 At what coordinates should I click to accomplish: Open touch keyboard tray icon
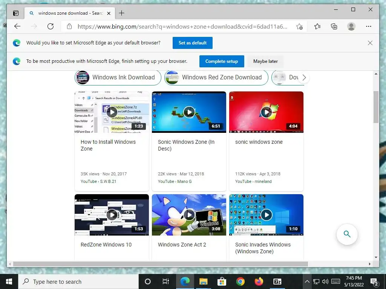point(335,281)
